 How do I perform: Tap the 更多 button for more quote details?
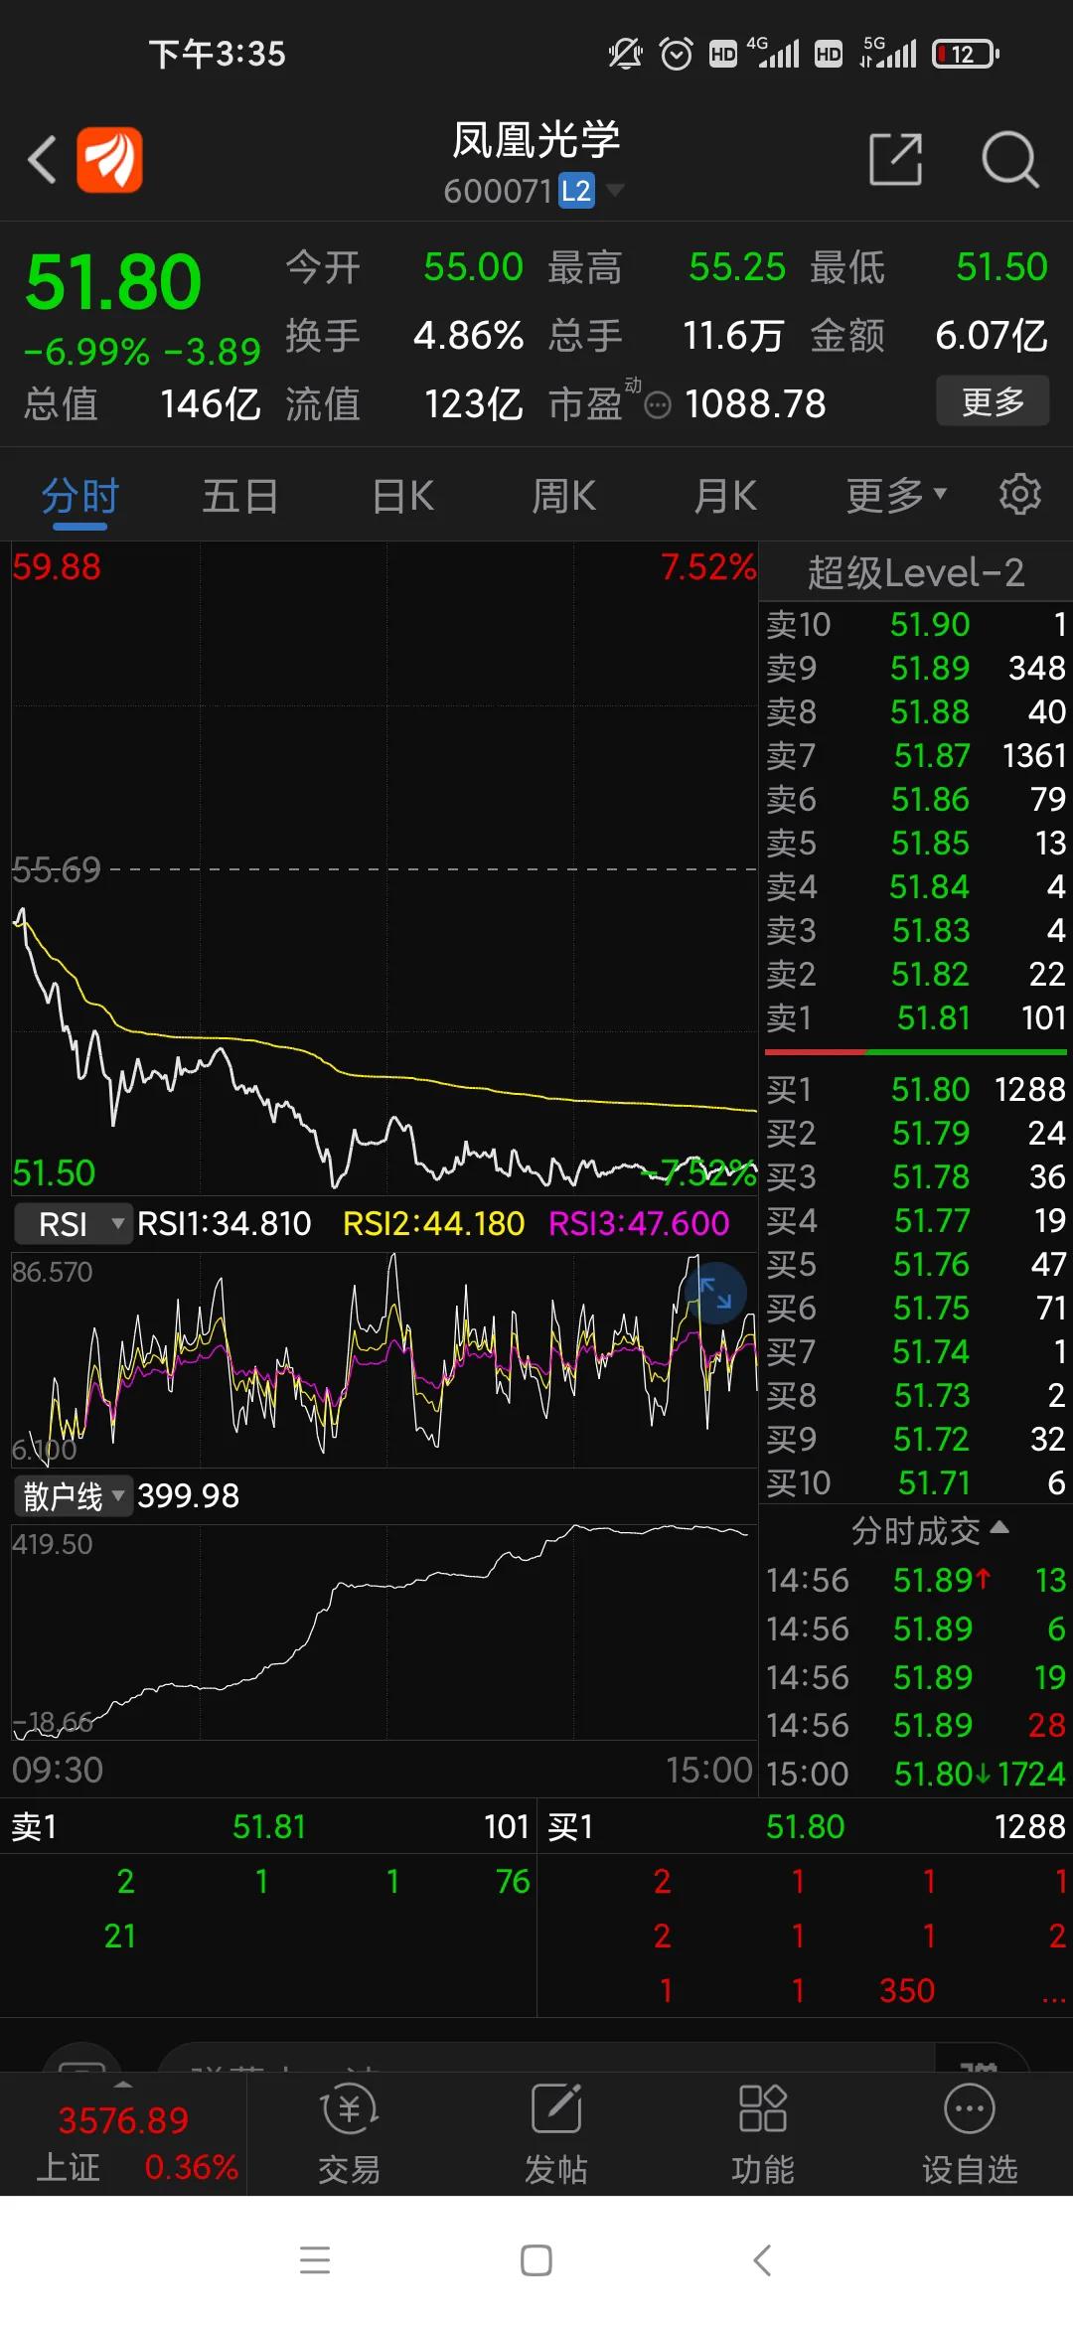pyautogui.click(x=993, y=400)
